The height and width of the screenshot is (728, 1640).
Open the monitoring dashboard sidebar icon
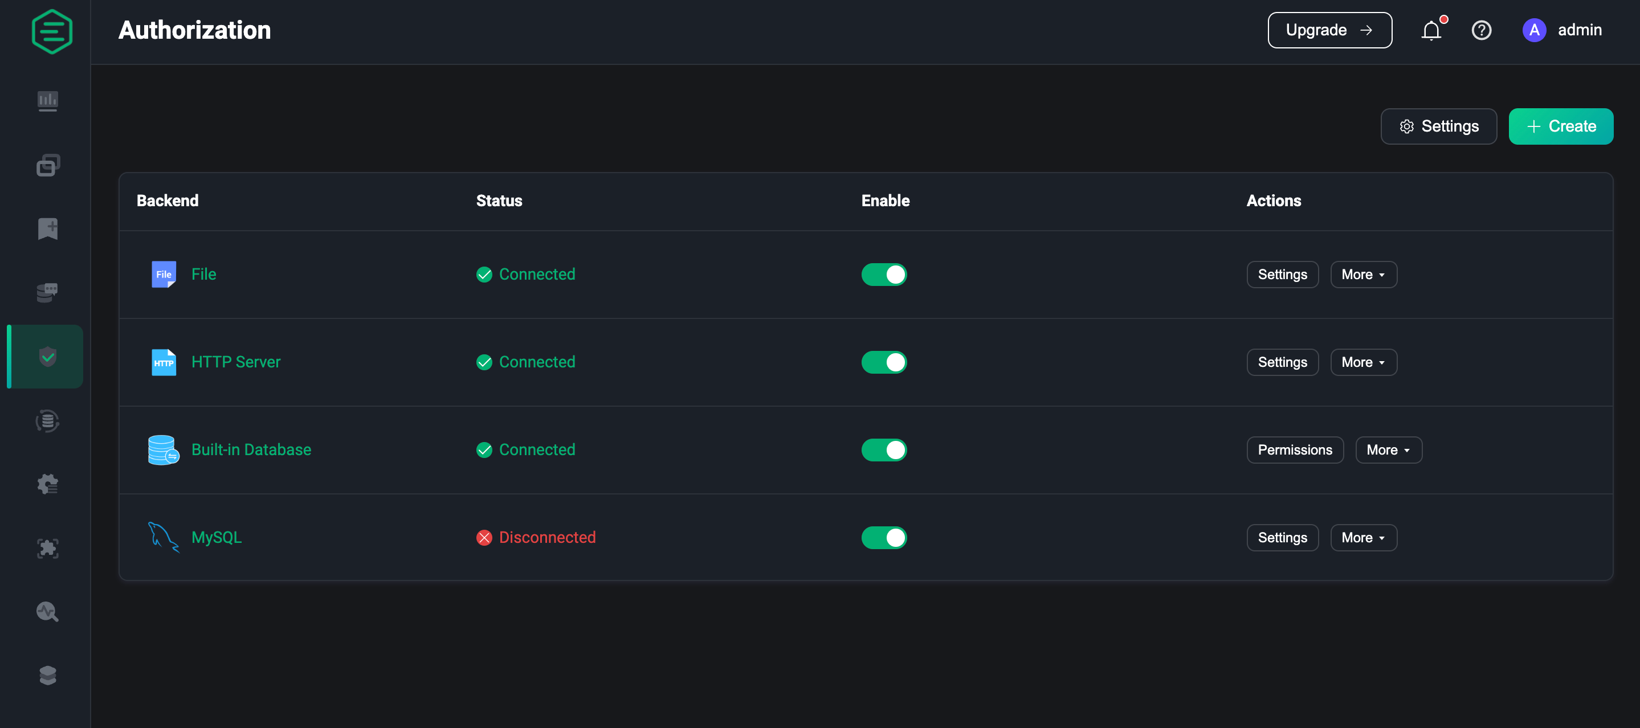(x=48, y=101)
